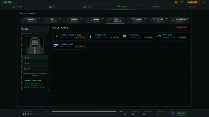
Task: Open the settings gear icon
Action: tap(182, 2)
